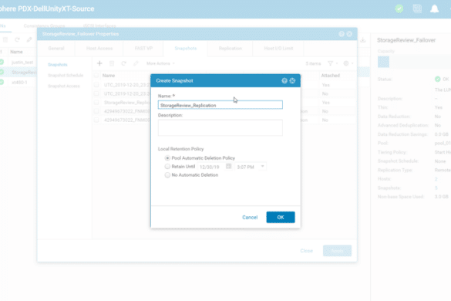Switch to the Replication tab
The width and height of the screenshot is (451, 301).
230,48
